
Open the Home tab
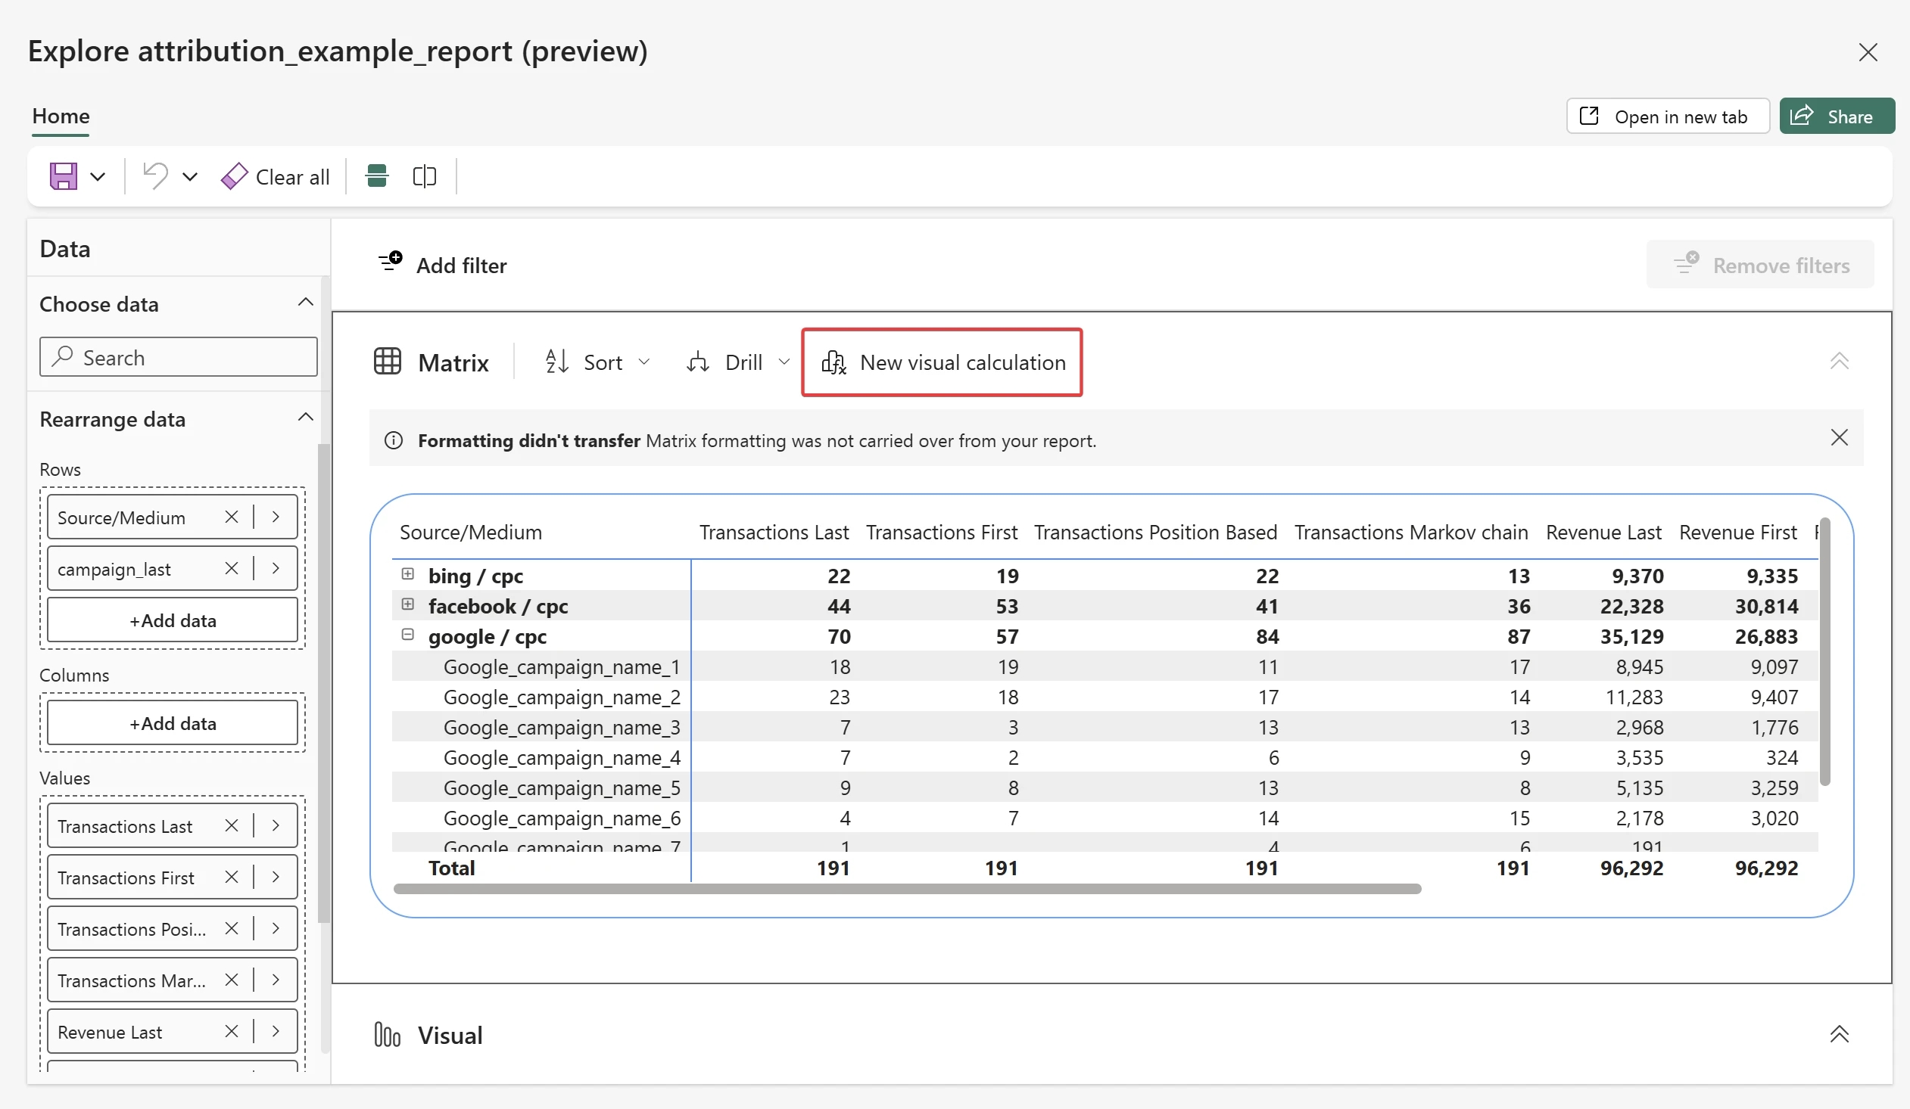(61, 116)
